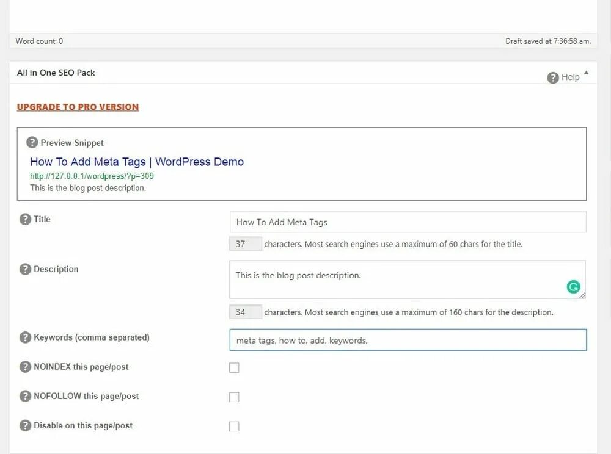The image size is (611, 454).
Task: Click the Keywords comma separated field
Action: 408,340
